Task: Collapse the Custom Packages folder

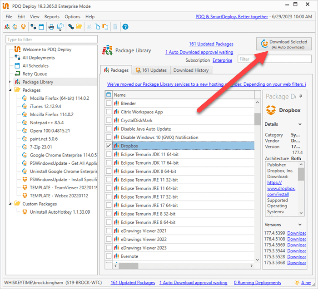Action: click(x=10, y=204)
